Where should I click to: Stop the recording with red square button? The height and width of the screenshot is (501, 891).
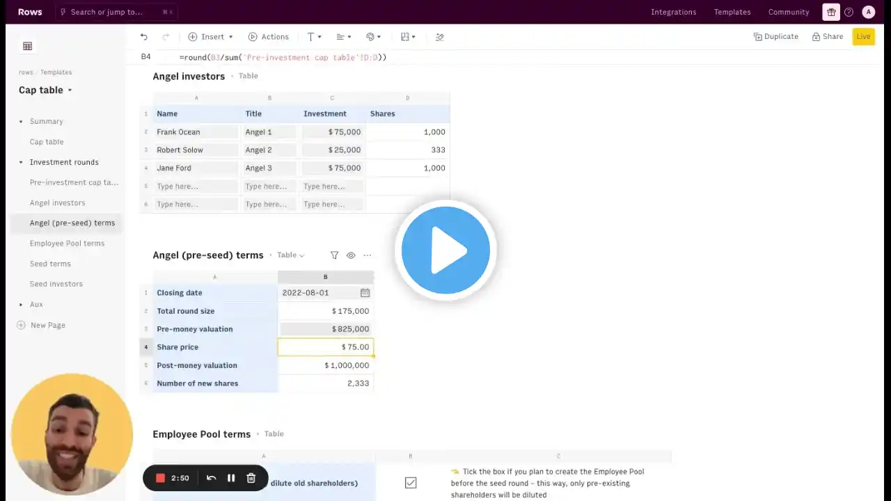point(160,478)
